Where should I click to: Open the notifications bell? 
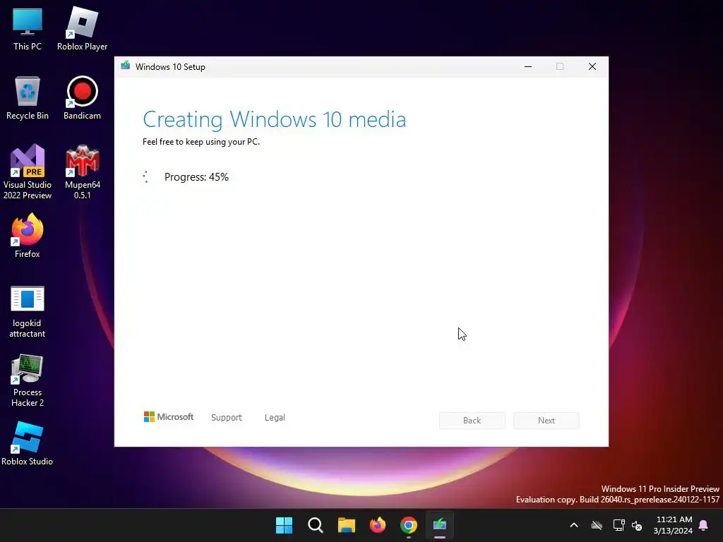click(704, 525)
